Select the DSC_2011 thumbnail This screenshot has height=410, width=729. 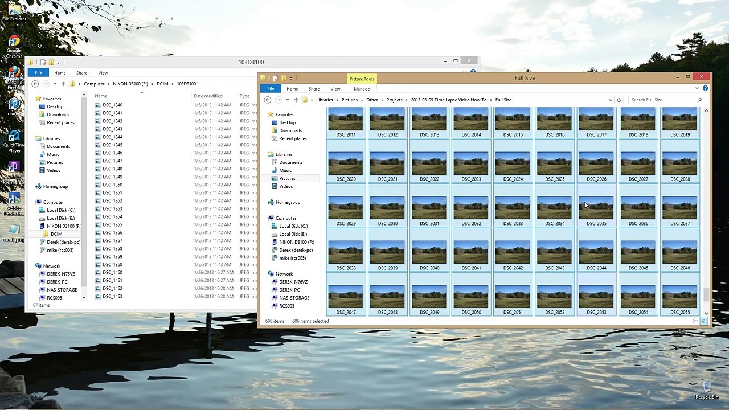[346, 122]
